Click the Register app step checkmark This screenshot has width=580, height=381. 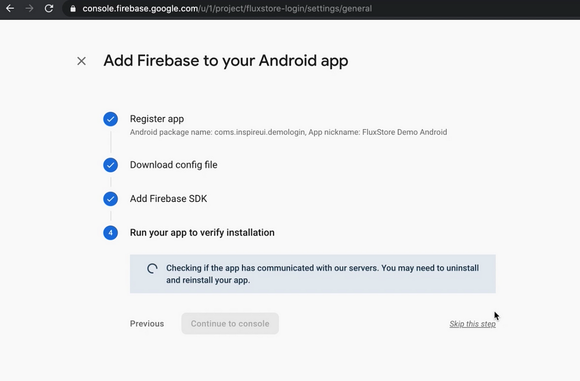(110, 119)
